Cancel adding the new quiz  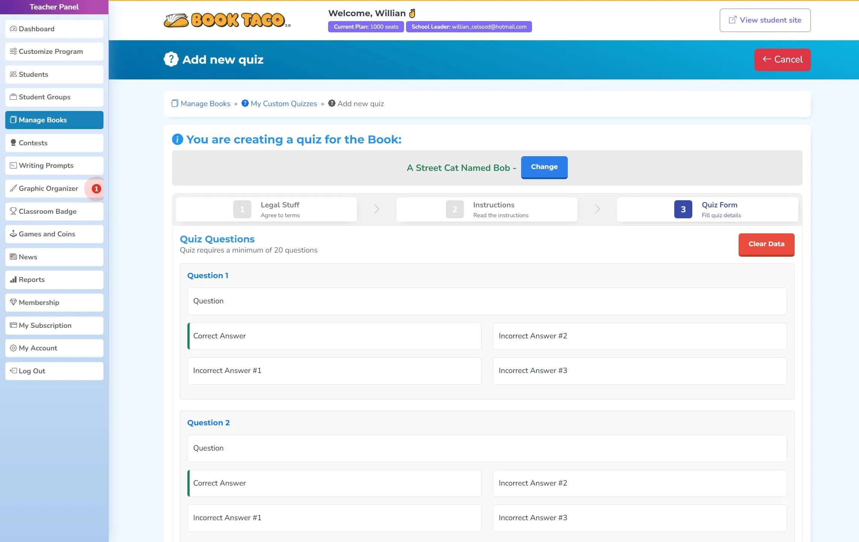(x=782, y=59)
